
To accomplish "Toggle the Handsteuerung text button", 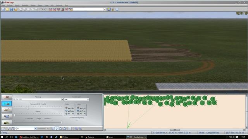I will pyautogui.click(x=77, y=118).
